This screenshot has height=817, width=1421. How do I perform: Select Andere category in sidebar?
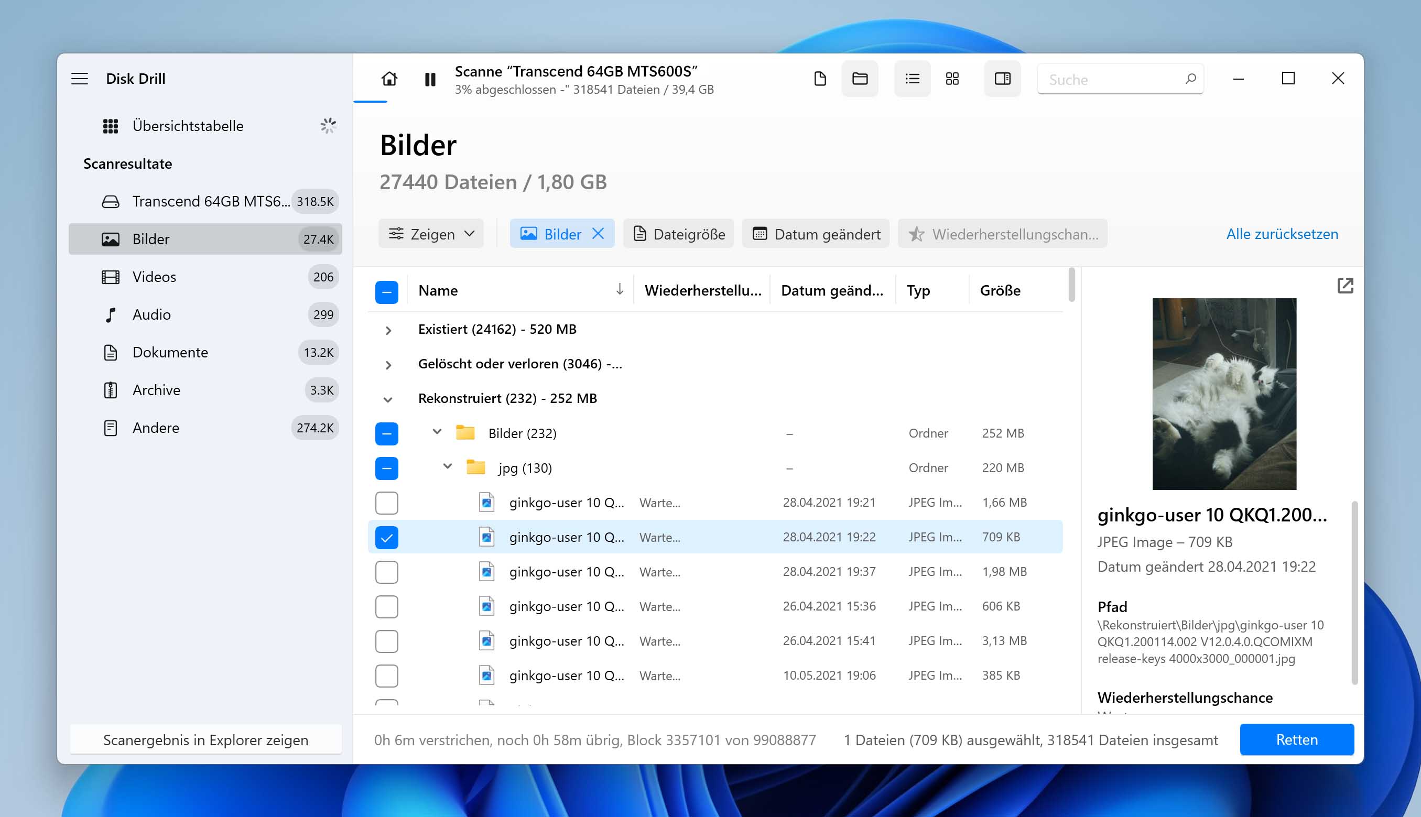click(205, 428)
